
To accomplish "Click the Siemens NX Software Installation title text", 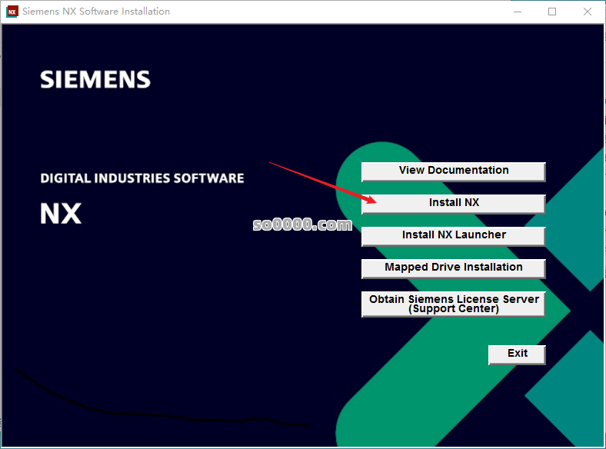I will 96,12.
